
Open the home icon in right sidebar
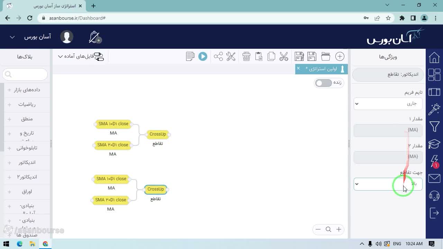coord(434,57)
